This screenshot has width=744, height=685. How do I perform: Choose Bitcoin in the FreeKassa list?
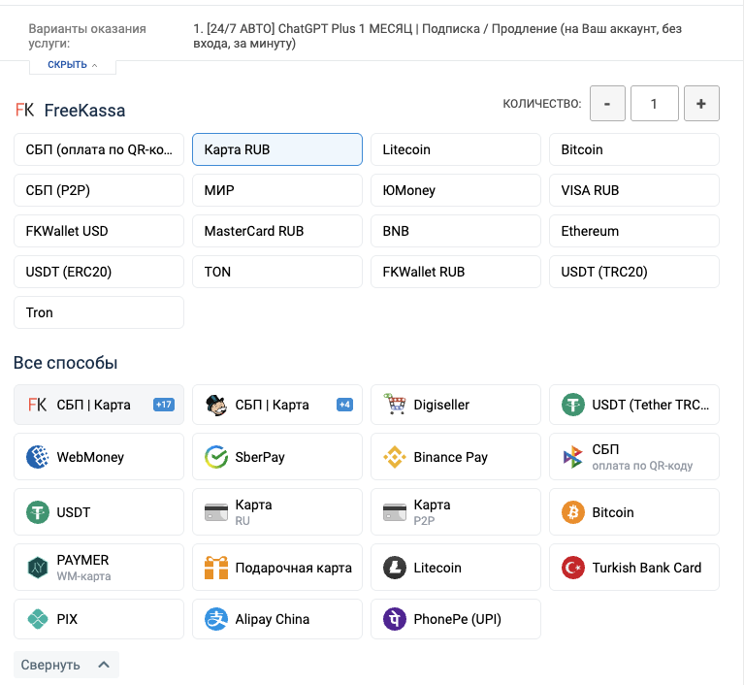point(634,149)
